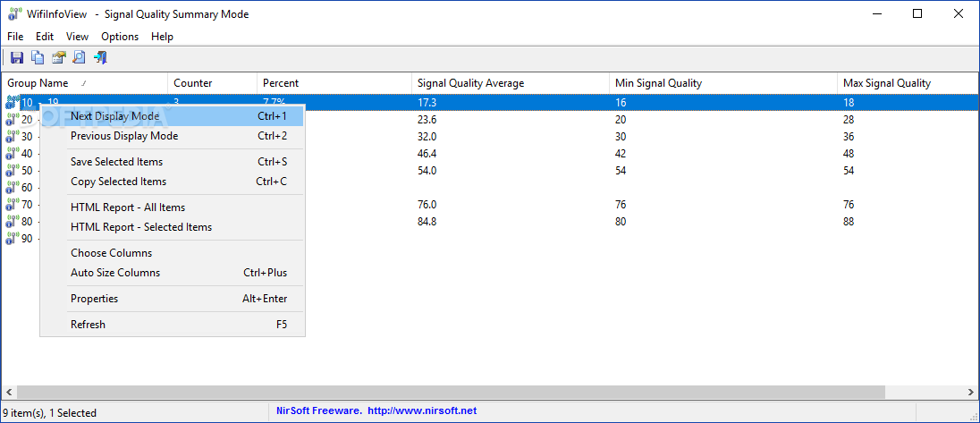Click max signal quality value 36
The image size is (980, 423).
849,136
